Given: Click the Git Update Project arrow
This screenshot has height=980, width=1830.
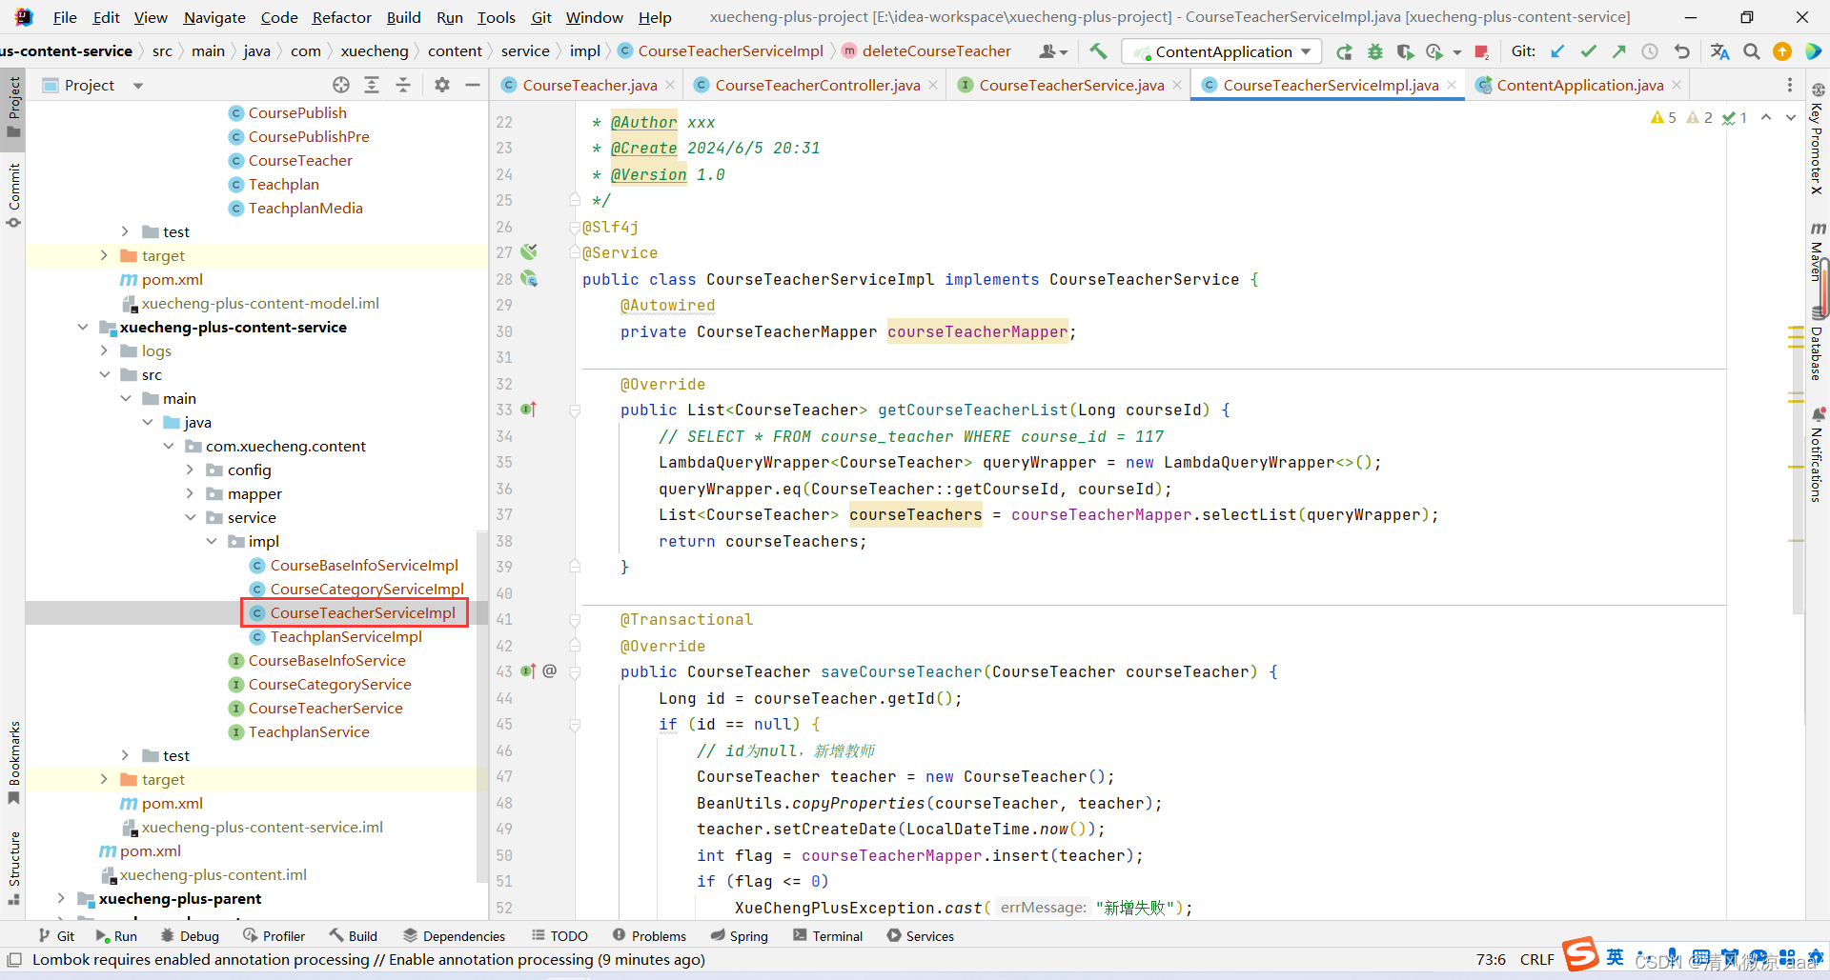Looking at the screenshot, I should [x=1557, y=51].
